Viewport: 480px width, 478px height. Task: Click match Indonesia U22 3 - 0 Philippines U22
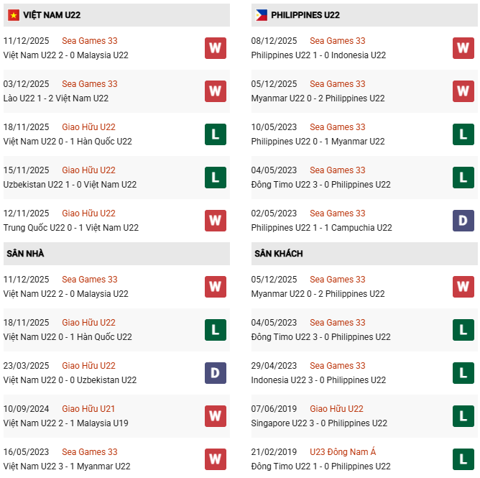click(x=318, y=380)
